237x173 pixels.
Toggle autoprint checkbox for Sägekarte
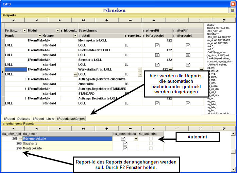151,143
